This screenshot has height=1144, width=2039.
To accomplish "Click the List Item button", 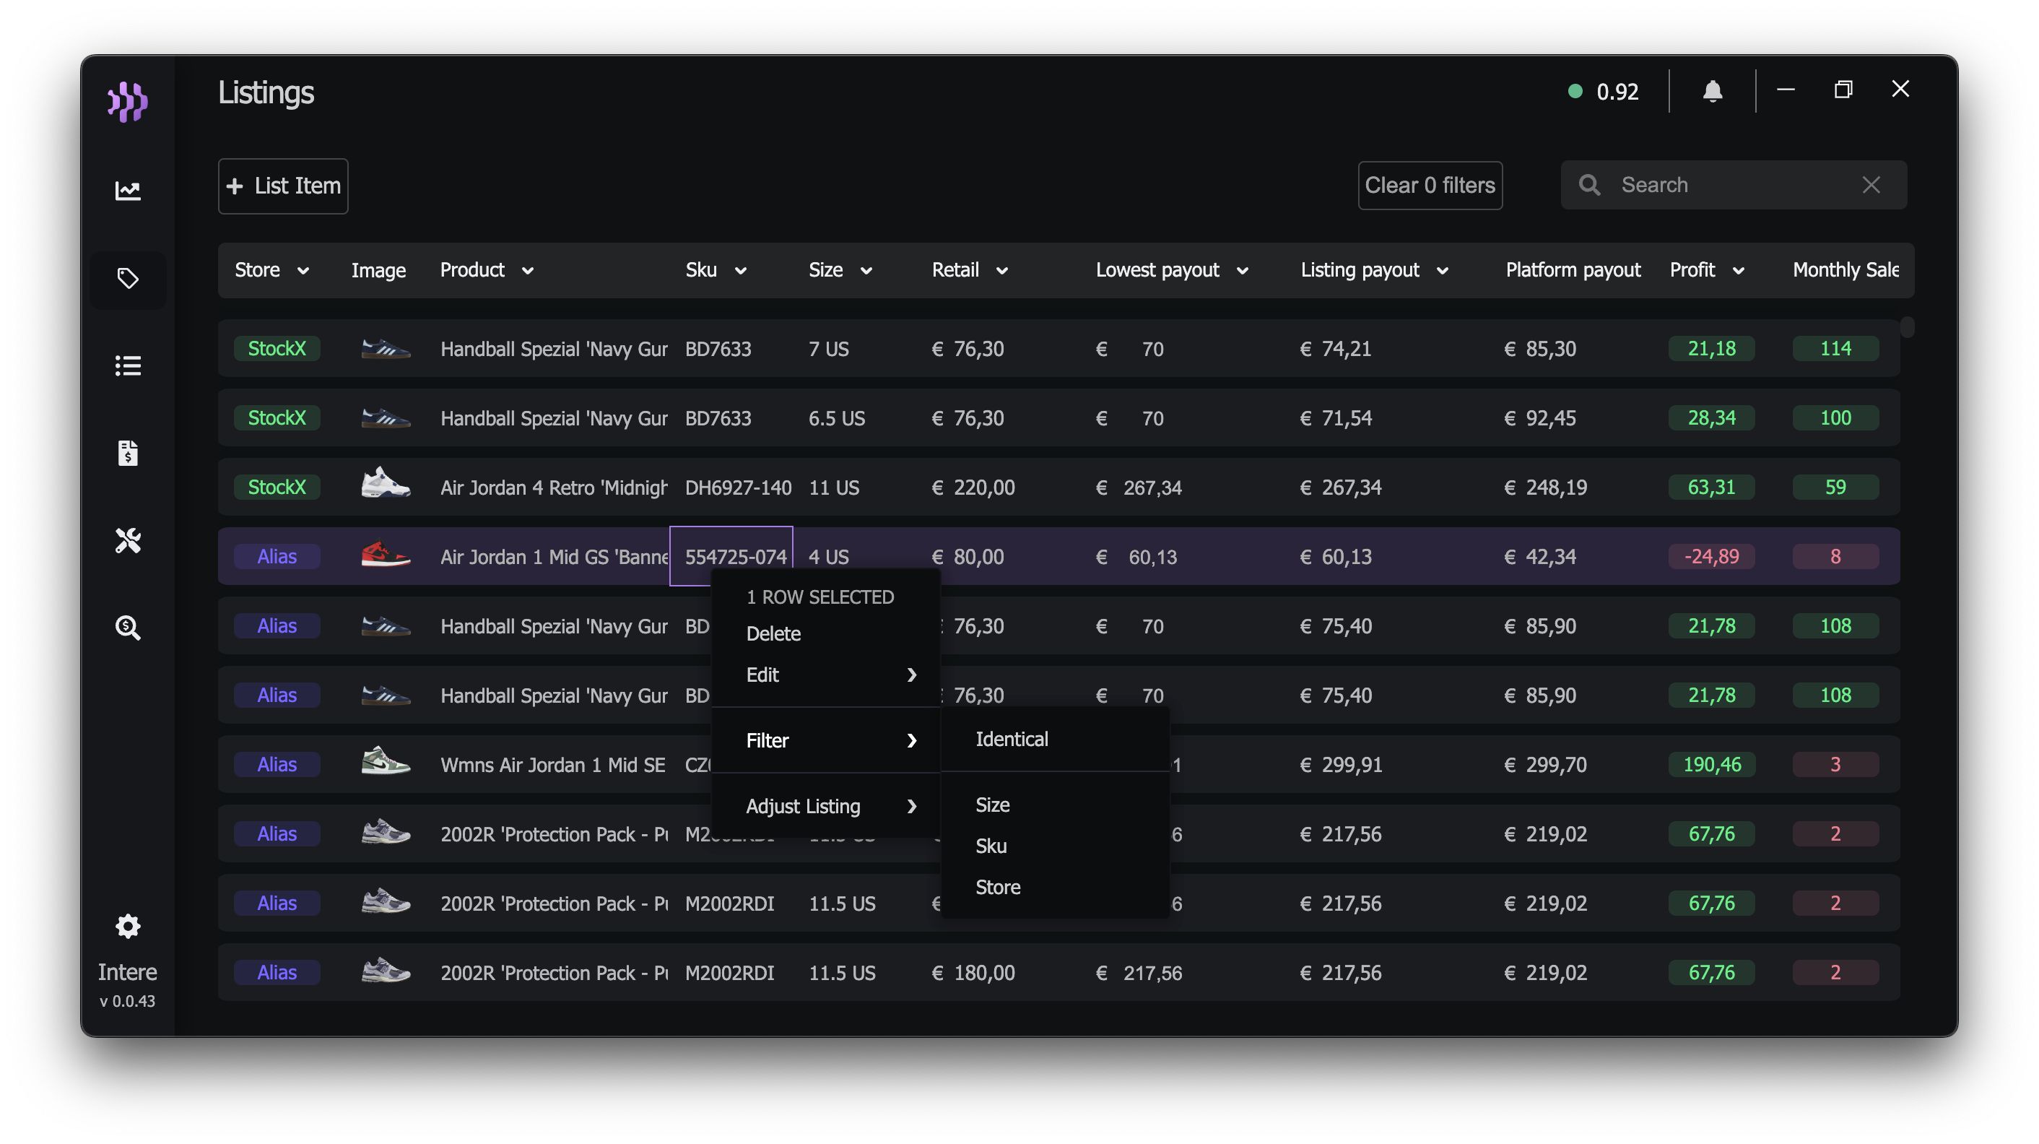I will (x=283, y=186).
